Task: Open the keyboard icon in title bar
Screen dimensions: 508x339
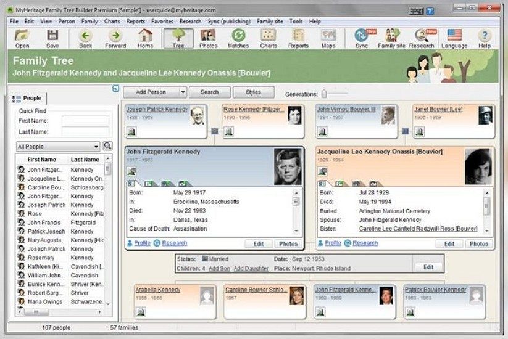Action: (416, 11)
